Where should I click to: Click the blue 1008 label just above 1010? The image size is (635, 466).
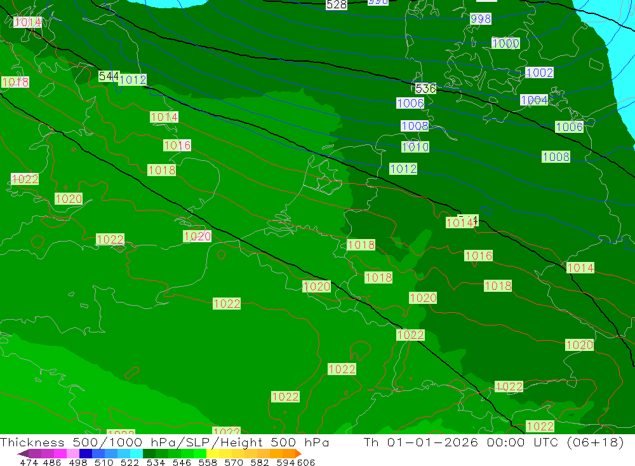point(415,126)
